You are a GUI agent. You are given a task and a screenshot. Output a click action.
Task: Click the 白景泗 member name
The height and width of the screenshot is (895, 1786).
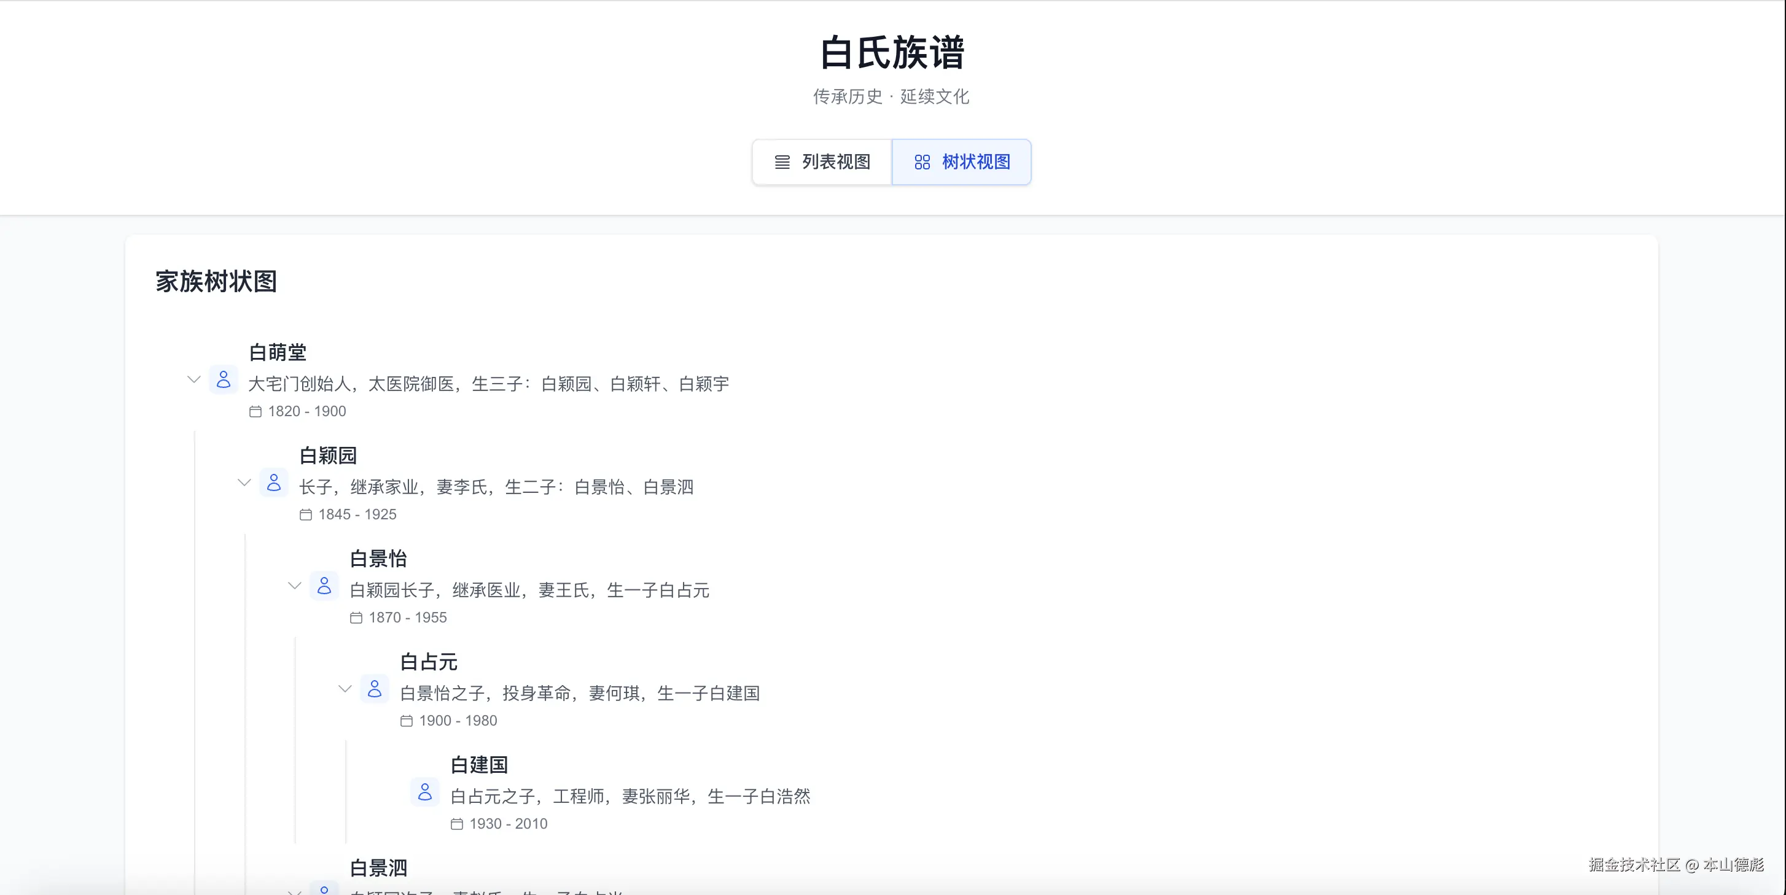point(378,868)
